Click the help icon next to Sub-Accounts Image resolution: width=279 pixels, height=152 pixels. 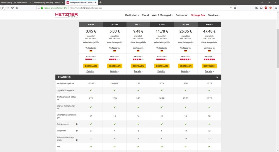tap(77, 124)
